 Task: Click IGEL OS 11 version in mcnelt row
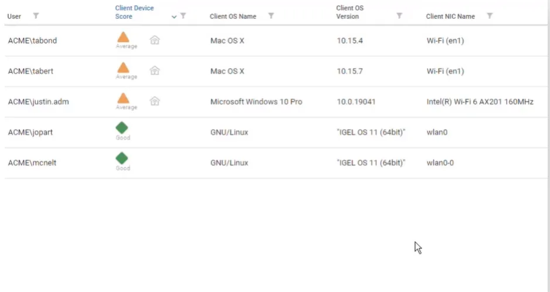pos(371,163)
